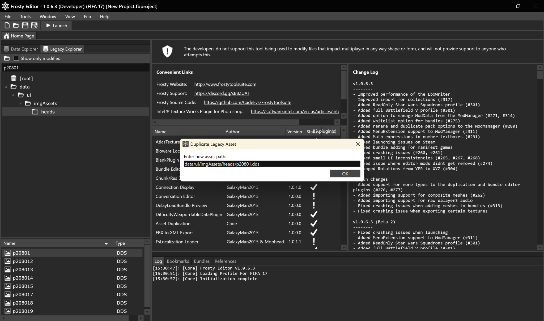Close the Duplicate Legacy Asset dialog
This screenshot has height=321, width=544.
358,144
